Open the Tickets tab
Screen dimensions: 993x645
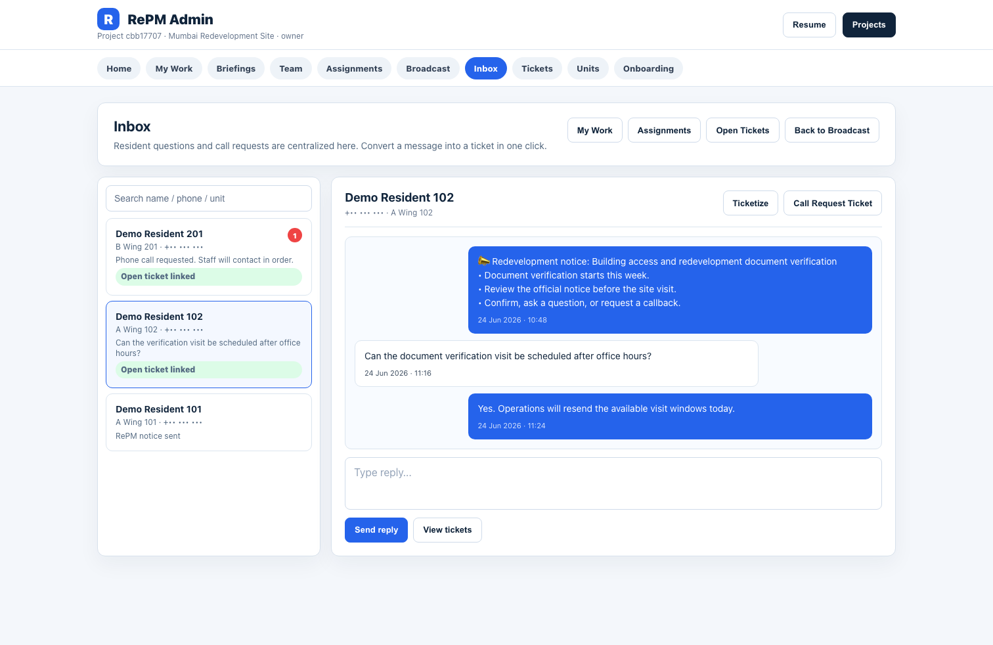(537, 68)
